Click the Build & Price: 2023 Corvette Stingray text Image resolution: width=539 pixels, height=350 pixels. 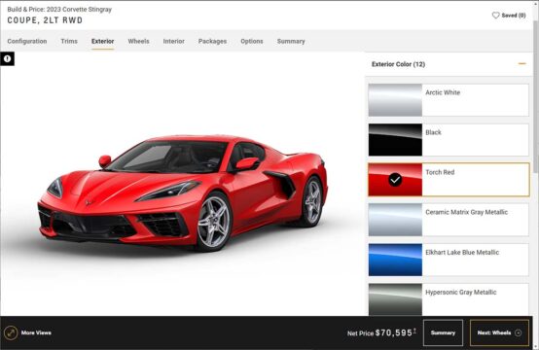click(59, 10)
